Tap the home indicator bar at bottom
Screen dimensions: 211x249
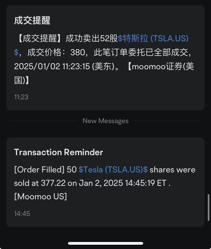[x=106, y=243]
